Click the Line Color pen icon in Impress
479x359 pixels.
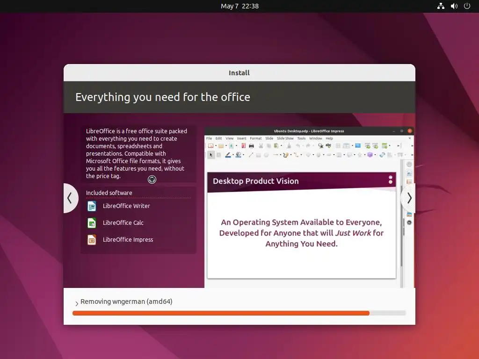click(x=228, y=155)
